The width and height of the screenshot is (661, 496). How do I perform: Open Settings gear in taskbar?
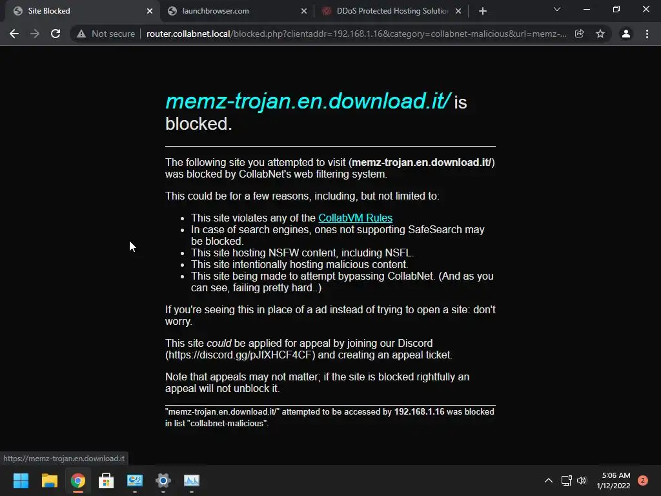(x=163, y=480)
